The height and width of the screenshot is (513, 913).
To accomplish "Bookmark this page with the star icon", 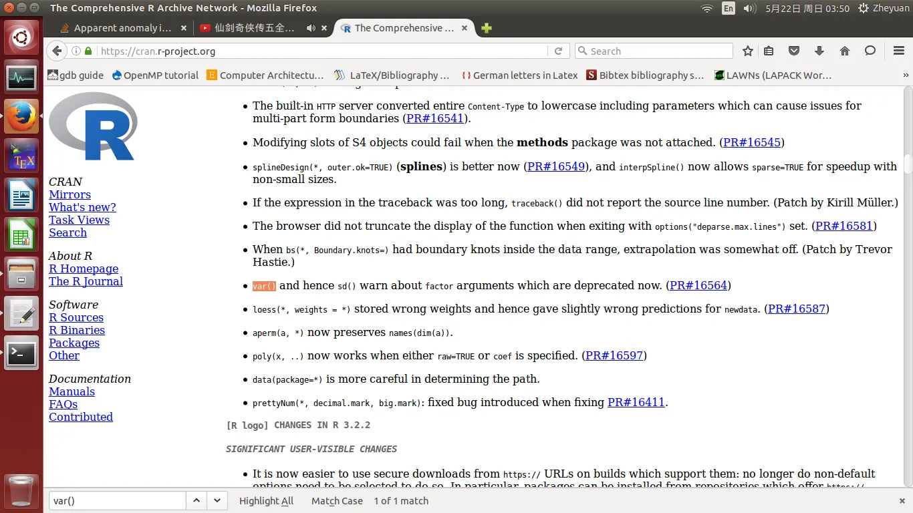I will pos(748,51).
